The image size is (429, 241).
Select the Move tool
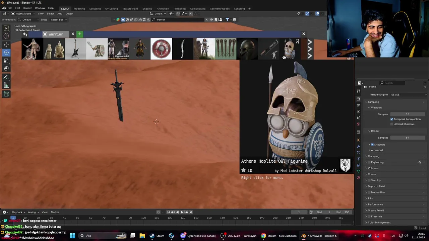tap(6, 45)
